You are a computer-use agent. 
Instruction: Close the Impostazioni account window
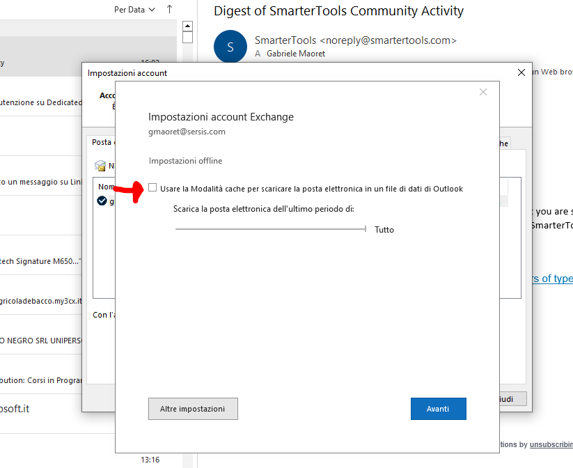[x=521, y=72]
